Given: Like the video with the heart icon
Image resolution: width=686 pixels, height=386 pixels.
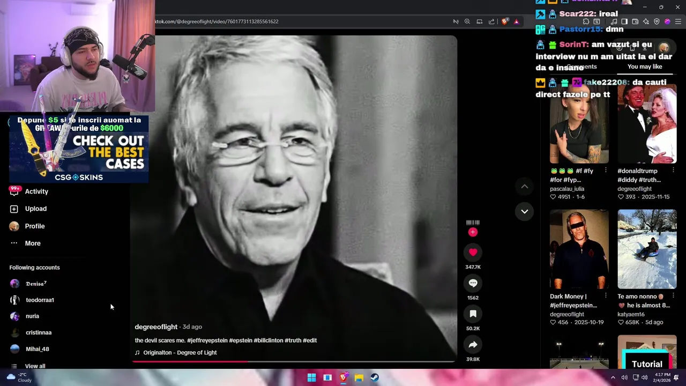Looking at the screenshot, I should pyautogui.click(x=473, y=252).
